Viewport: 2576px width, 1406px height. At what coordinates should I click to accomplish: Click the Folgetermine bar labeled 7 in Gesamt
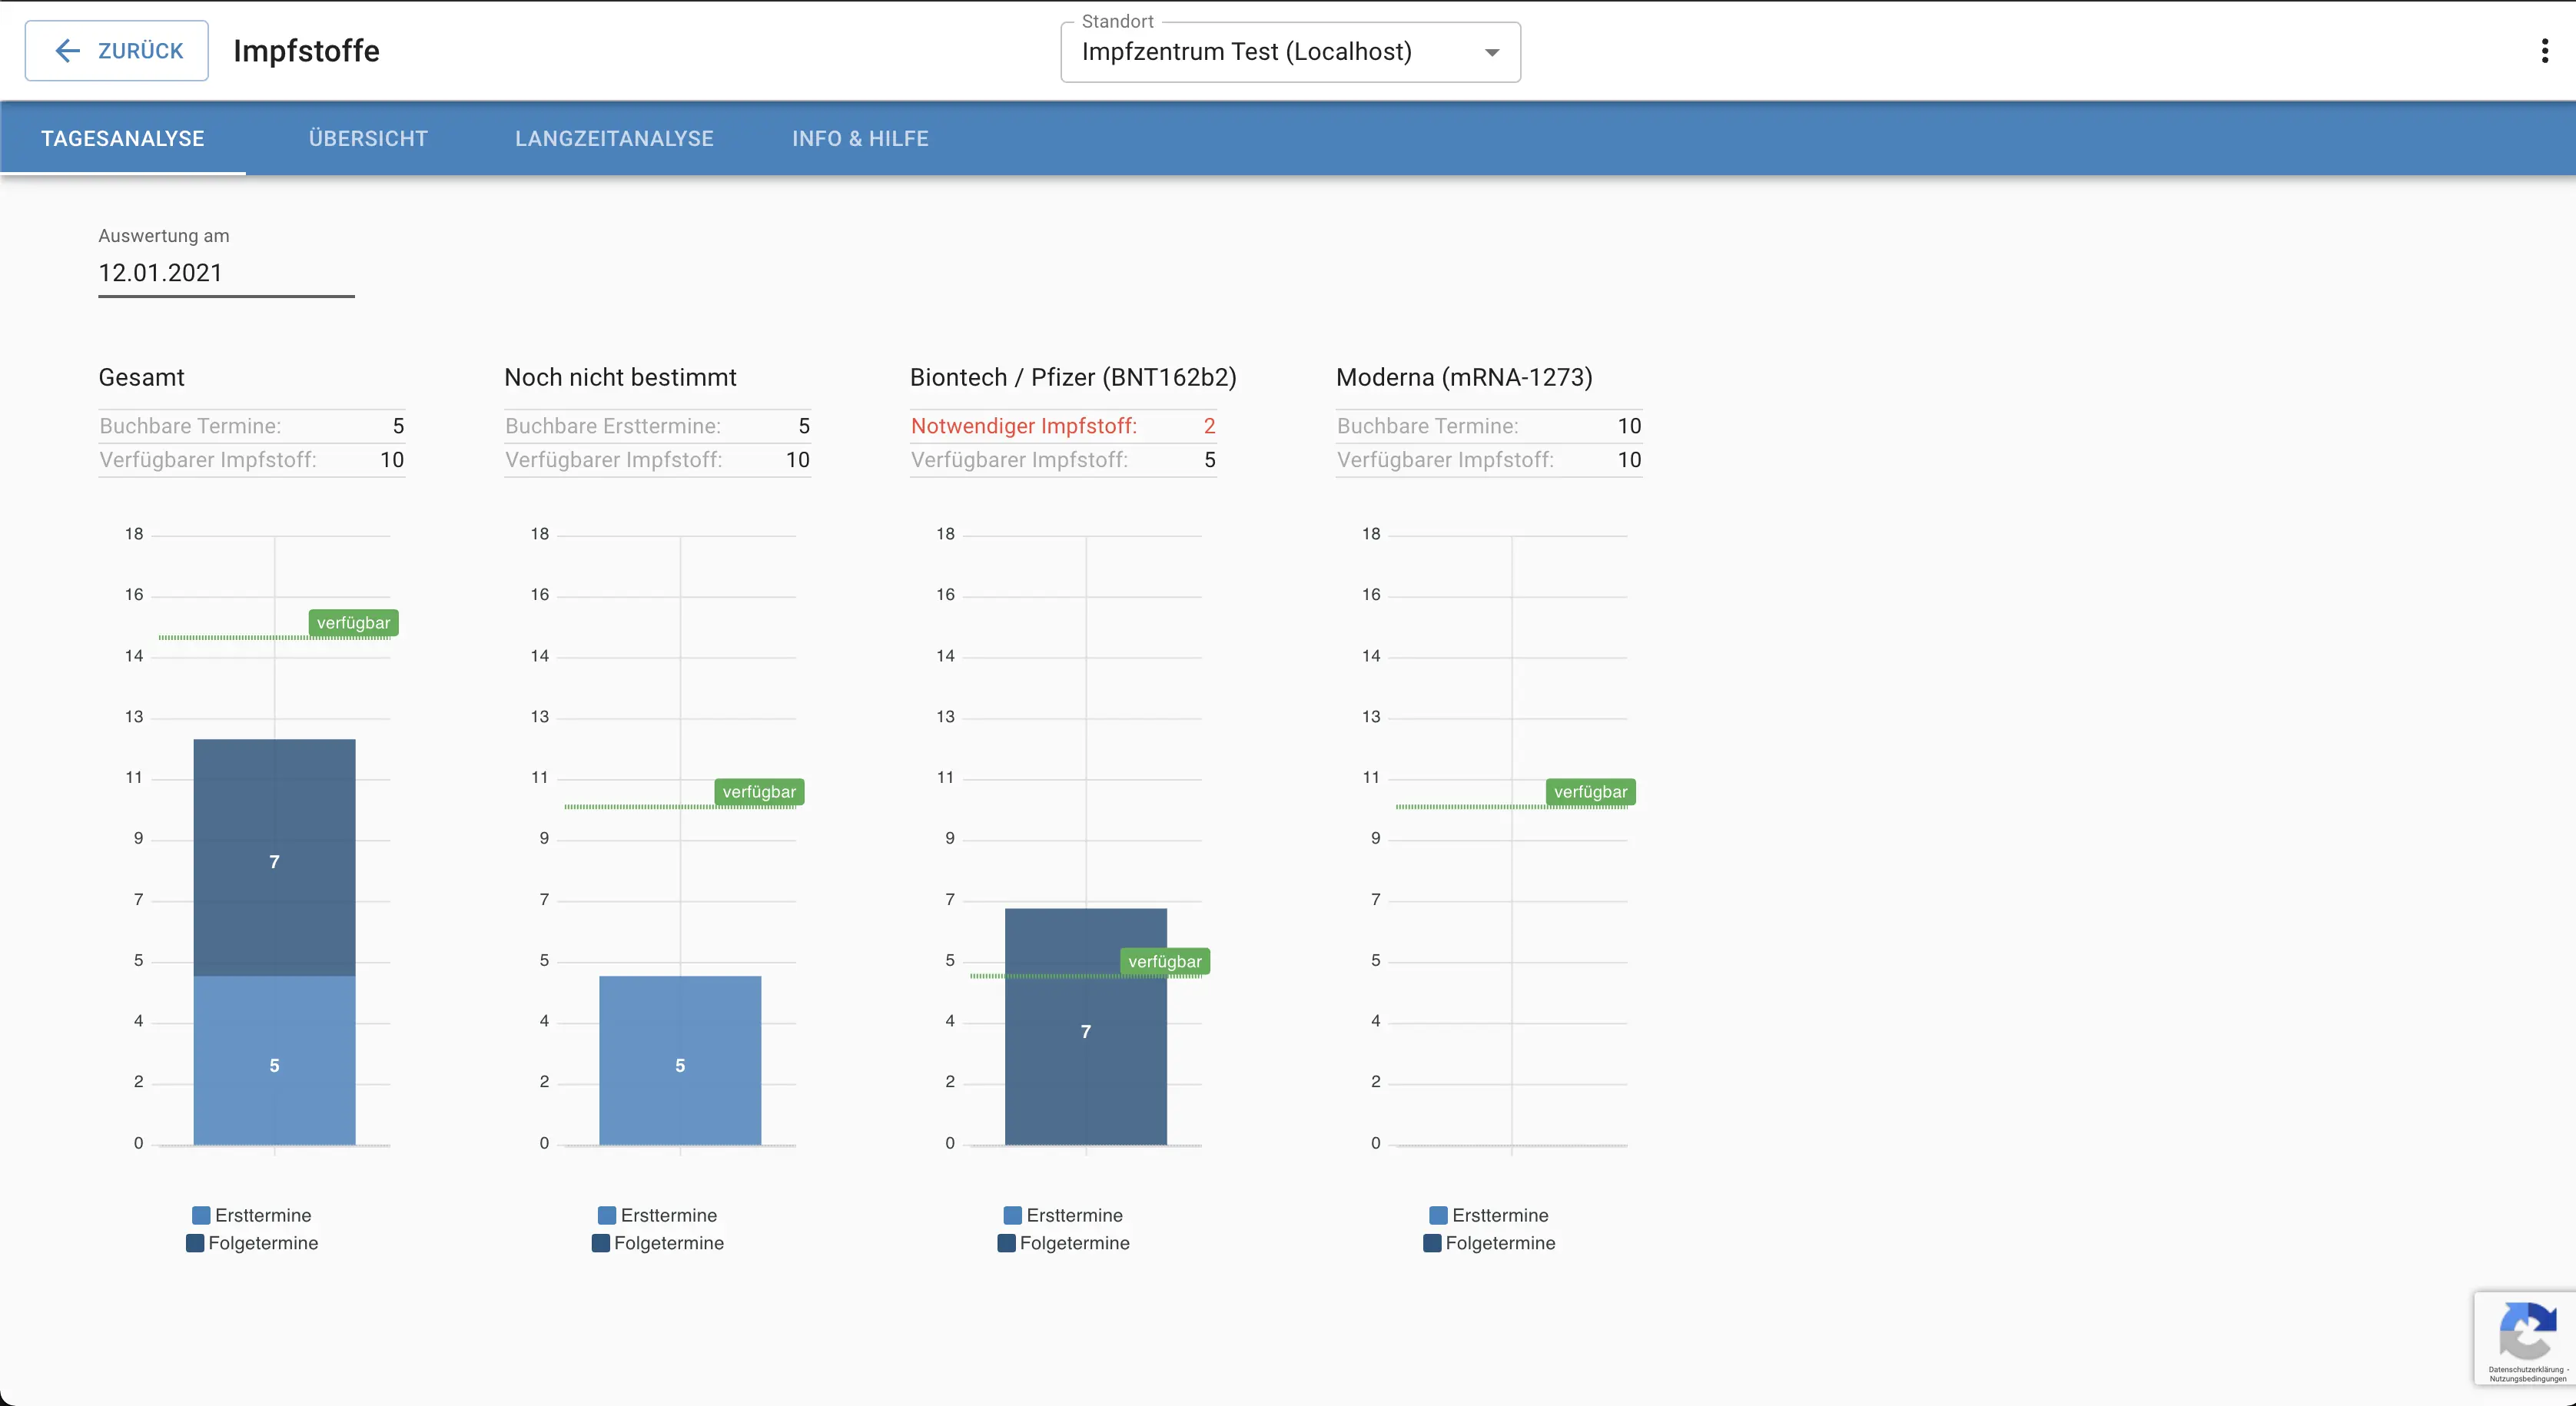(274, 858)
